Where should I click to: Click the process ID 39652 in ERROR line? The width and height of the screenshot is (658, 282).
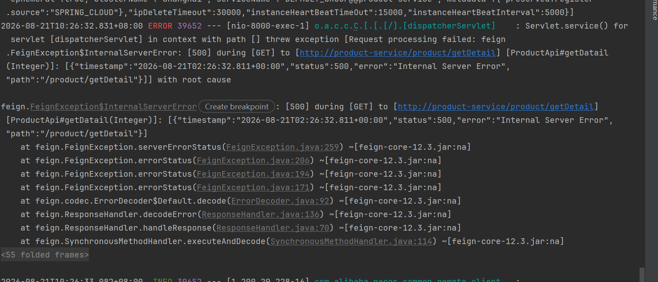point(190,26)
